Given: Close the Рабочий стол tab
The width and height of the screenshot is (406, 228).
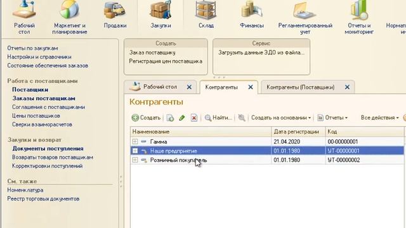Looking at the screenshot, I should [x=189, y=87].
